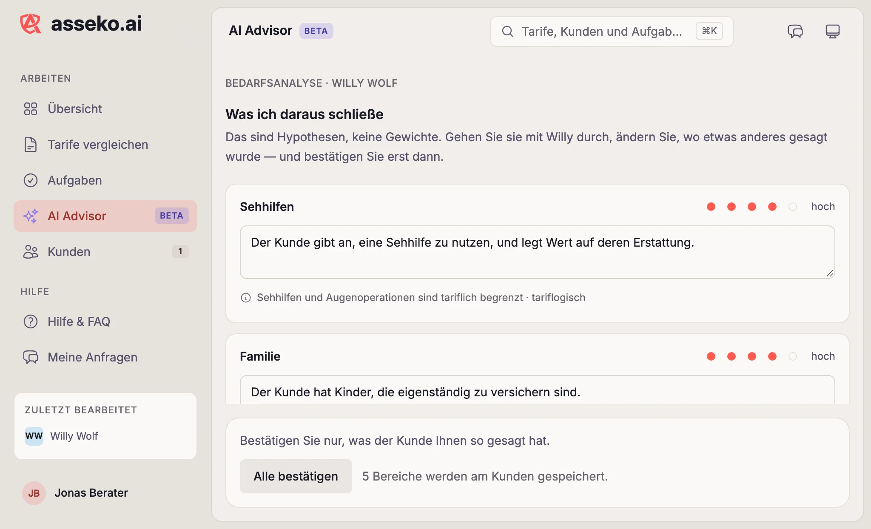
Task: Set Sehhilfen priority to fifth empty dot
Action: pyautogui.click(x=793, y=207)
